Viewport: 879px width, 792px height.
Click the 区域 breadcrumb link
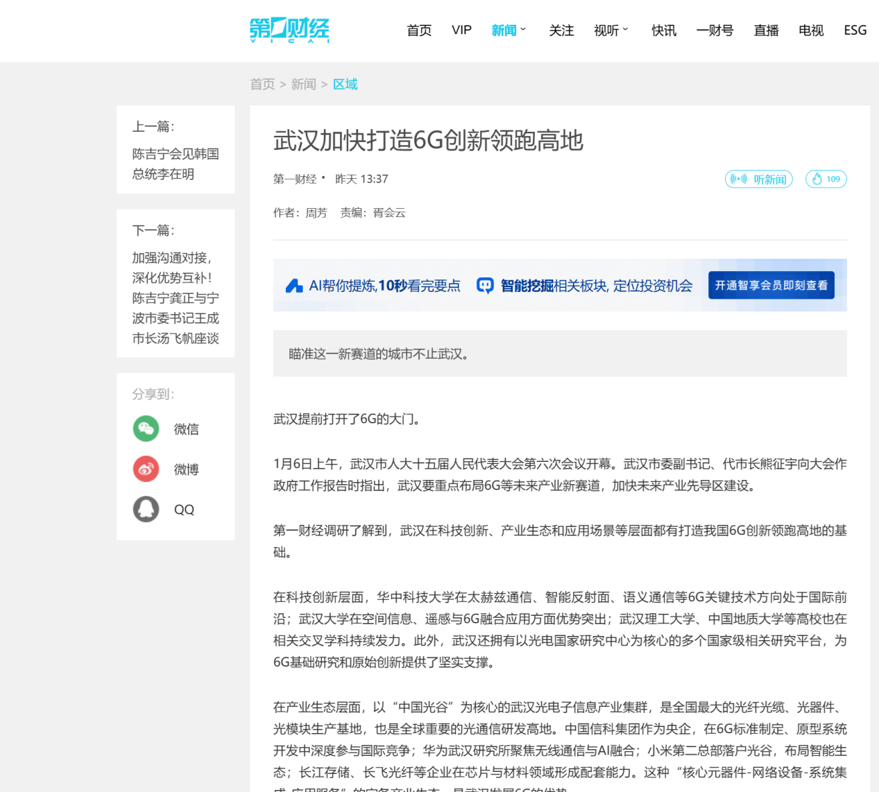(345, 84)
